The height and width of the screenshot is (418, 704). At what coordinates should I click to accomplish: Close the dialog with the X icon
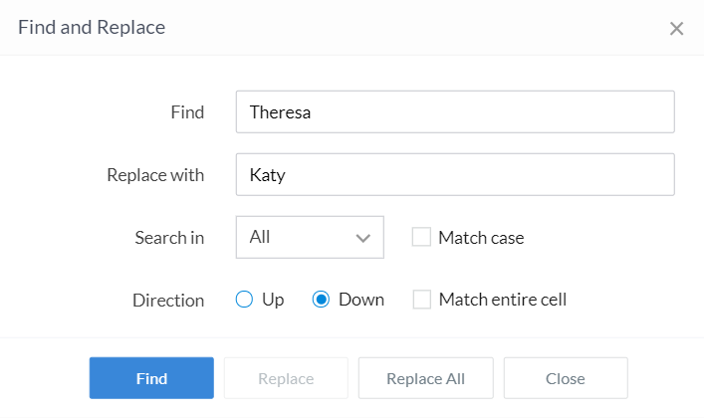coord(676,28)
